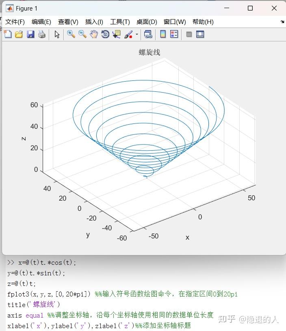Click the xlabel code line
The height and width of the screenshot is (331, 286).
pyautogui.click(x=99, y=325)
